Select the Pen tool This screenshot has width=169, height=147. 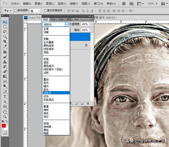5,92
